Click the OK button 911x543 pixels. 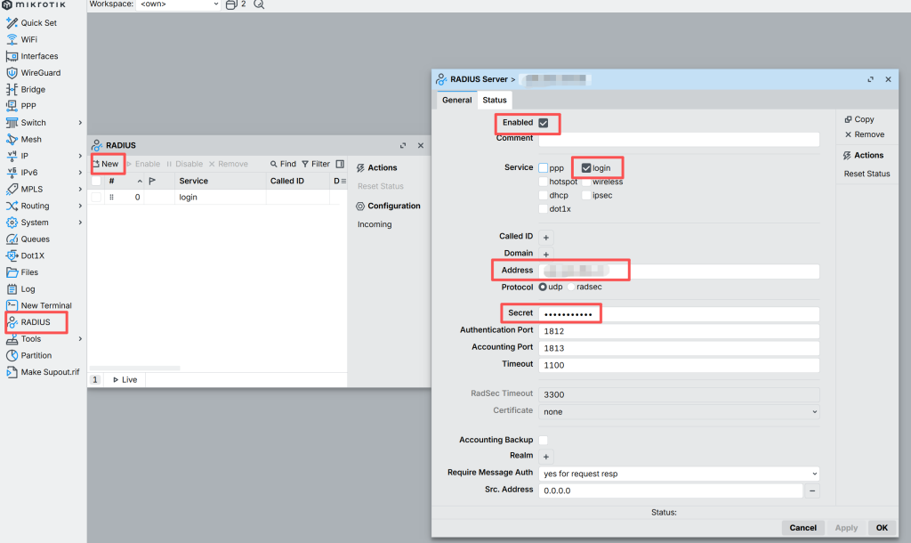point(881,528)
